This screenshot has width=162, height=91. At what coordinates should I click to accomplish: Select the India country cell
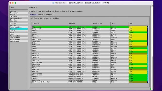(x=50, y=43)
